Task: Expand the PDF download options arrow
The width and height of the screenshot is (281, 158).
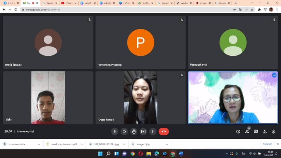Action: (x=82, y=144)
